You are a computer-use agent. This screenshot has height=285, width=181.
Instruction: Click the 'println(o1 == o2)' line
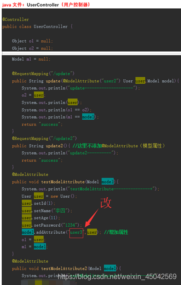coord(56,110)
